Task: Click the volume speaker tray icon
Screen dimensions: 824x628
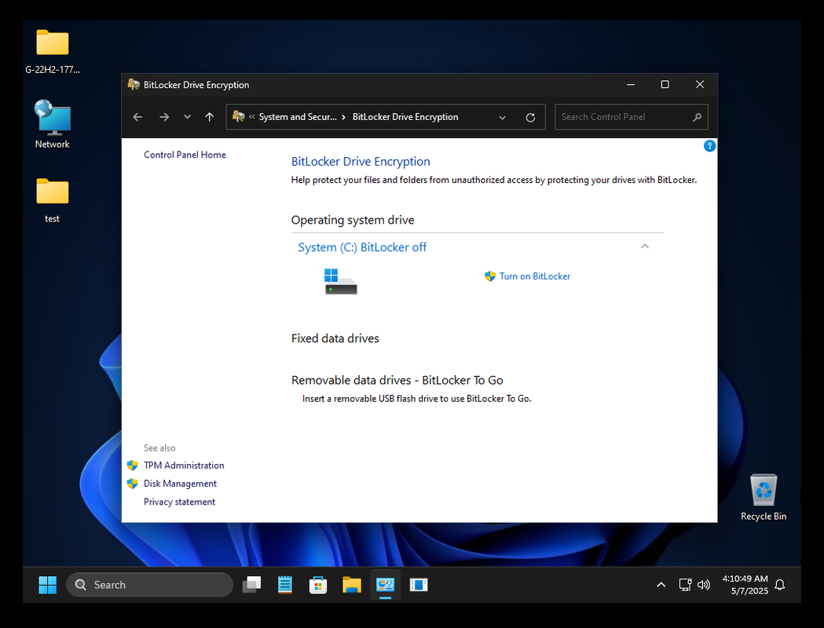Action: [704, 584]
